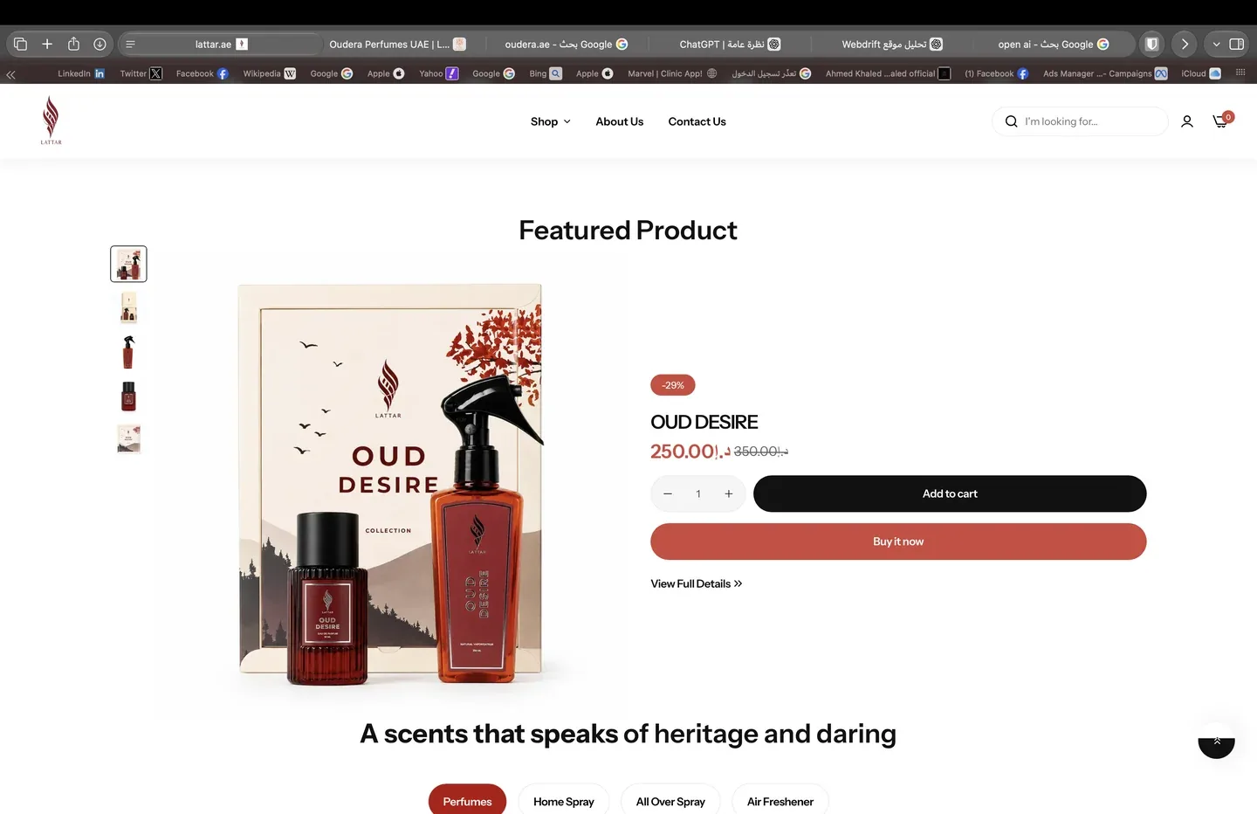Add a new Safari tab
1257x814 pixels.
pyautogui.click(x=47, y=44)
